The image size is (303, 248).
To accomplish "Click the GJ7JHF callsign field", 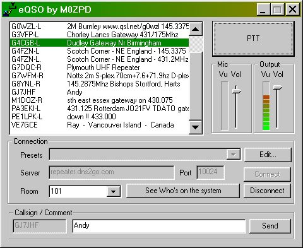I will 40,226.
